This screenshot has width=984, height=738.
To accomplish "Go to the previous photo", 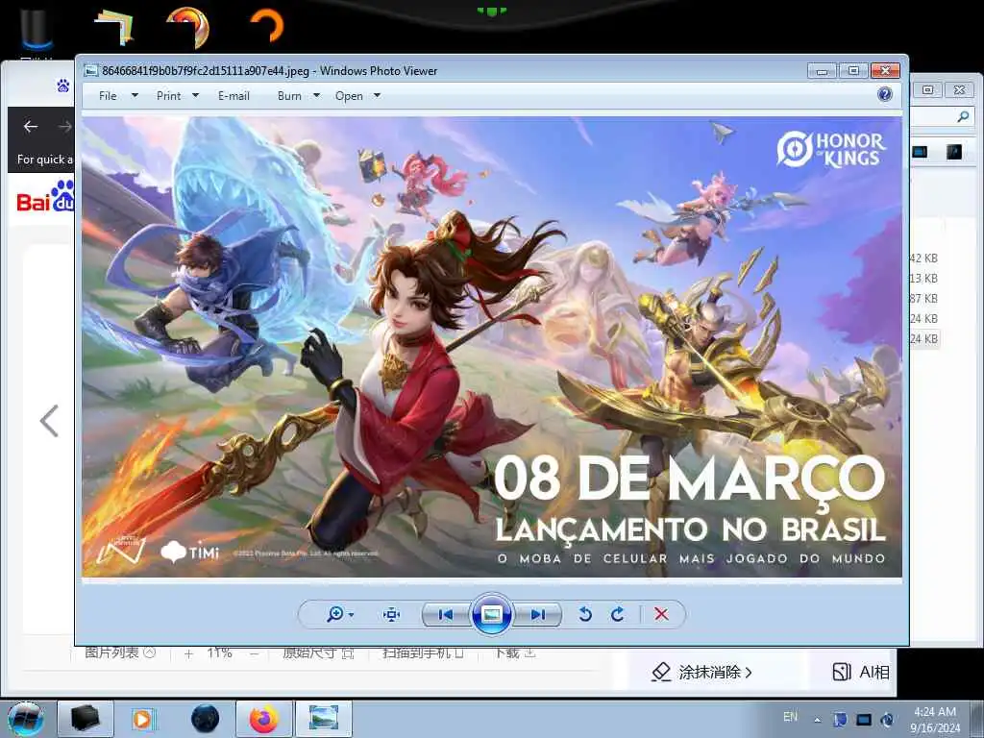I will tap(446, 614).
